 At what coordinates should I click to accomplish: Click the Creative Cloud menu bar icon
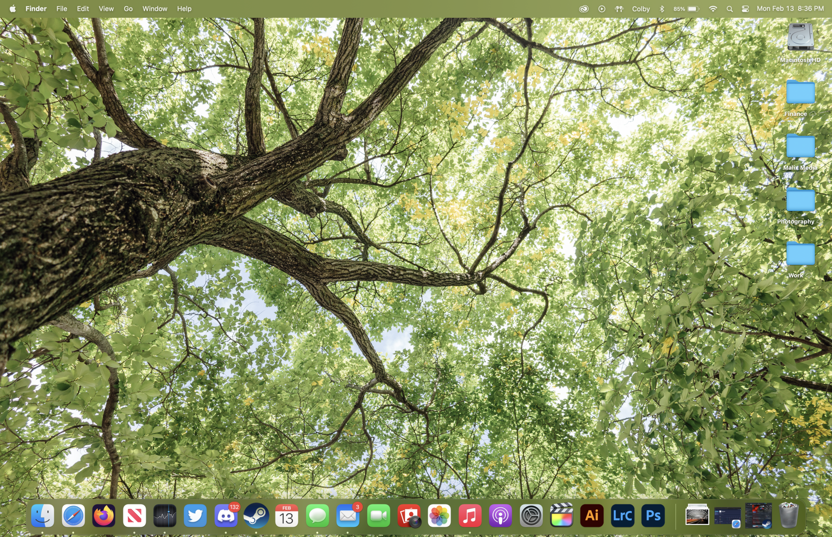pos(584,9)
